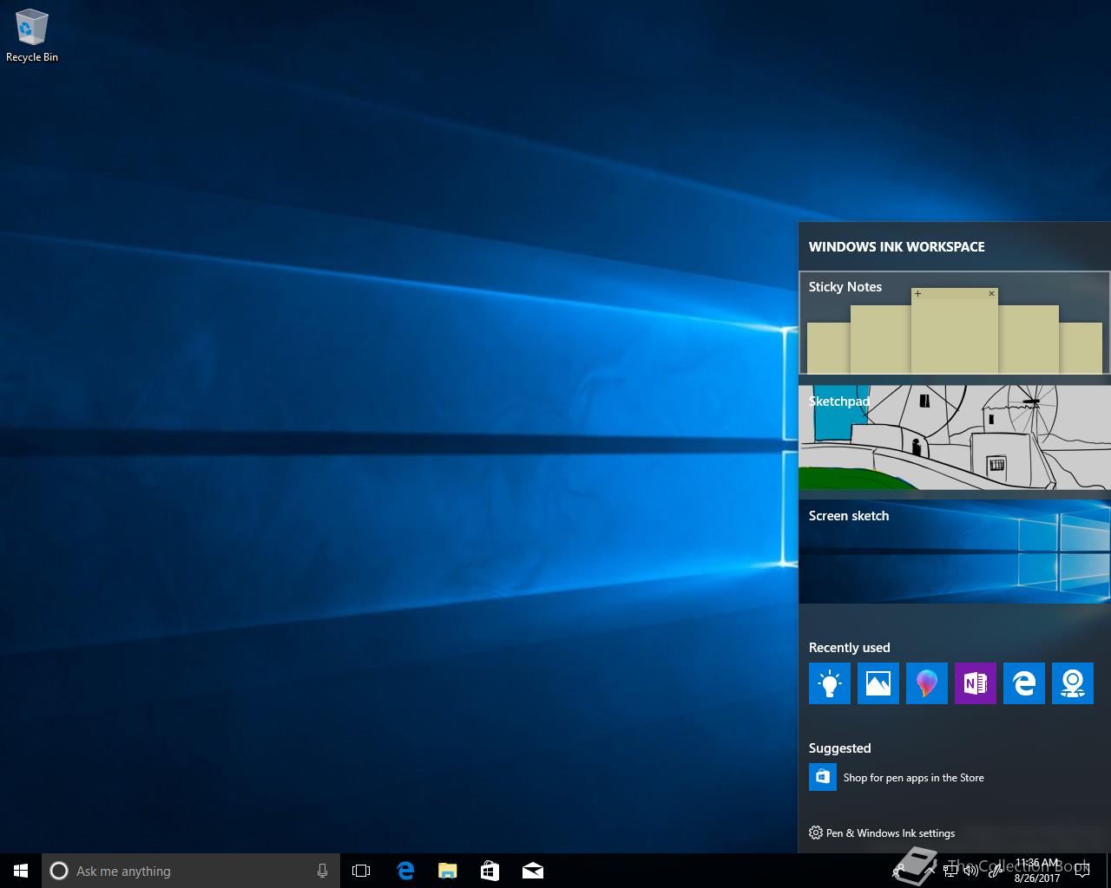Click the Microsoft Store taskbar icon
Viewport: 1111px width, 888px height.
click(490, 871)
